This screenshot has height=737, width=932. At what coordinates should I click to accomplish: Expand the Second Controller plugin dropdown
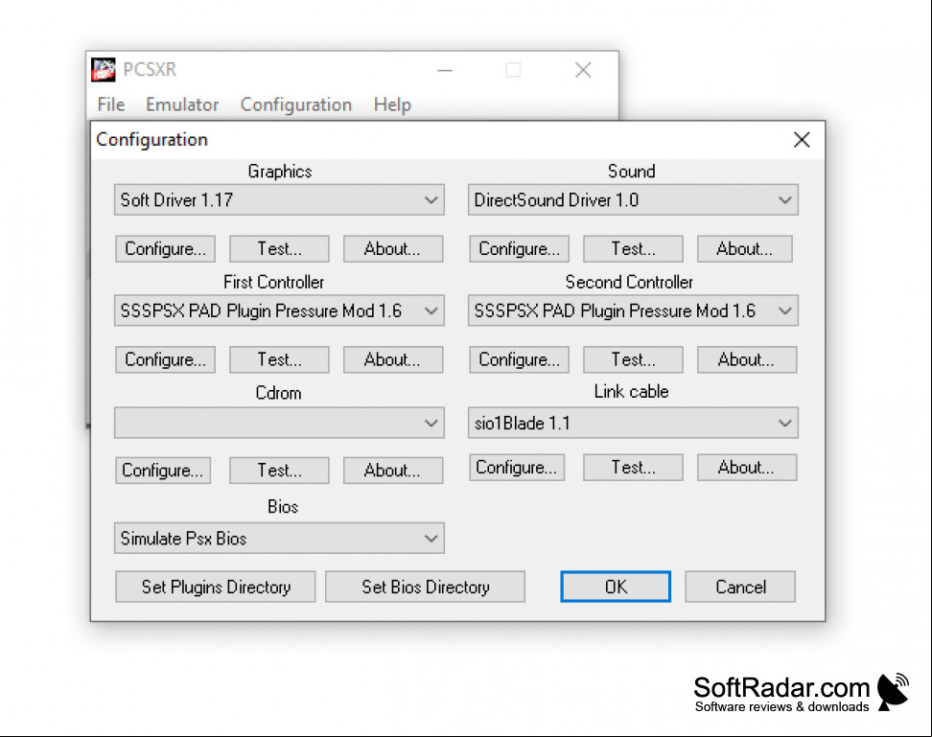pos(633,311)
